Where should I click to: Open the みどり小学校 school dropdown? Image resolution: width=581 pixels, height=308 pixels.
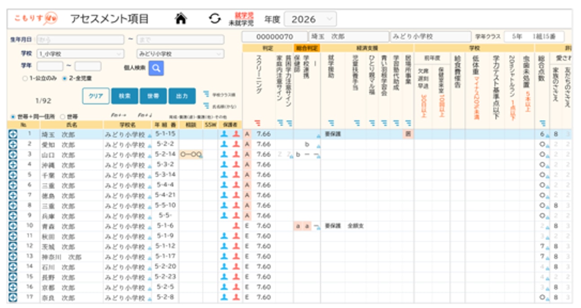tap(180, 54)
